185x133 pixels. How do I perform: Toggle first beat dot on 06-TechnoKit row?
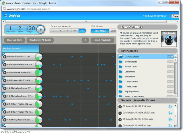click(x=72, y=57)
